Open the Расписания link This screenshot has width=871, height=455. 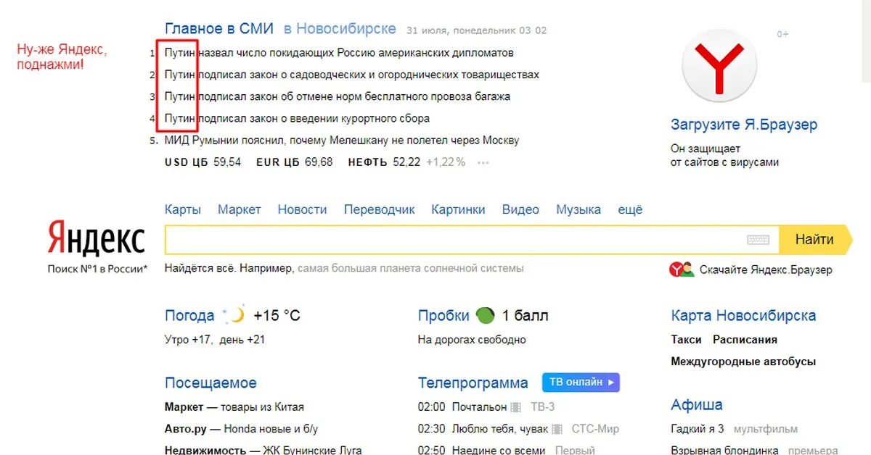[745, 339]
